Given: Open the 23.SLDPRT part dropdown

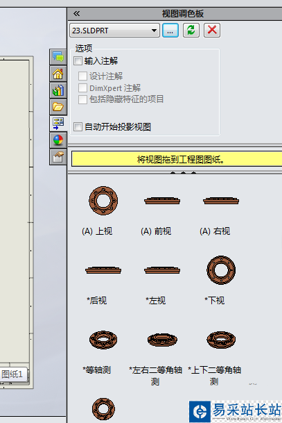Looking at the screenshot, I should (x=114, y=31).
